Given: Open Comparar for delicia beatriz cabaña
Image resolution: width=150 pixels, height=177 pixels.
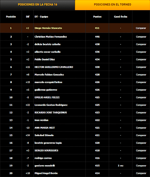Looking at the screenshot, I should click(141, 44).
